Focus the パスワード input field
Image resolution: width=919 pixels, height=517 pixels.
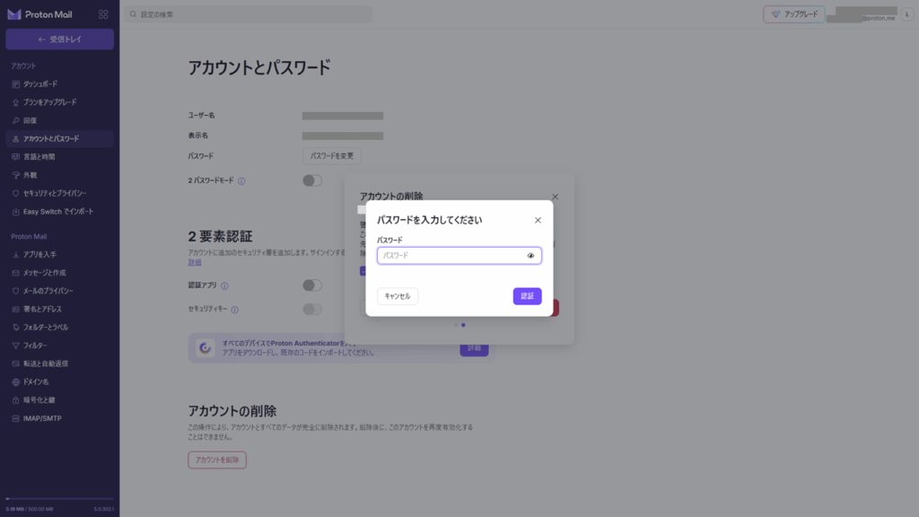coord(451,256)
